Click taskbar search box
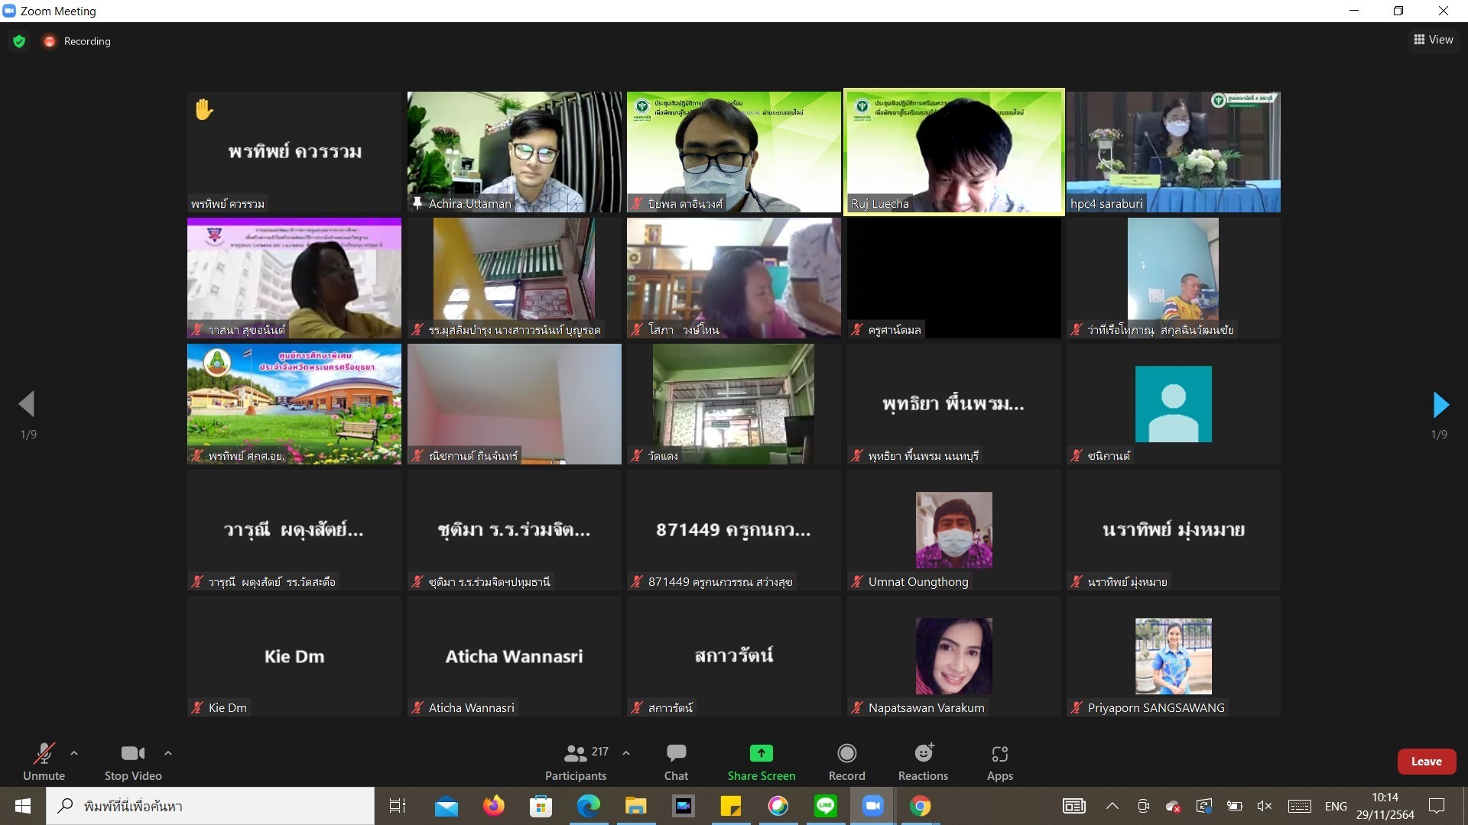The image size is (1468, 825). click(210, 806)
